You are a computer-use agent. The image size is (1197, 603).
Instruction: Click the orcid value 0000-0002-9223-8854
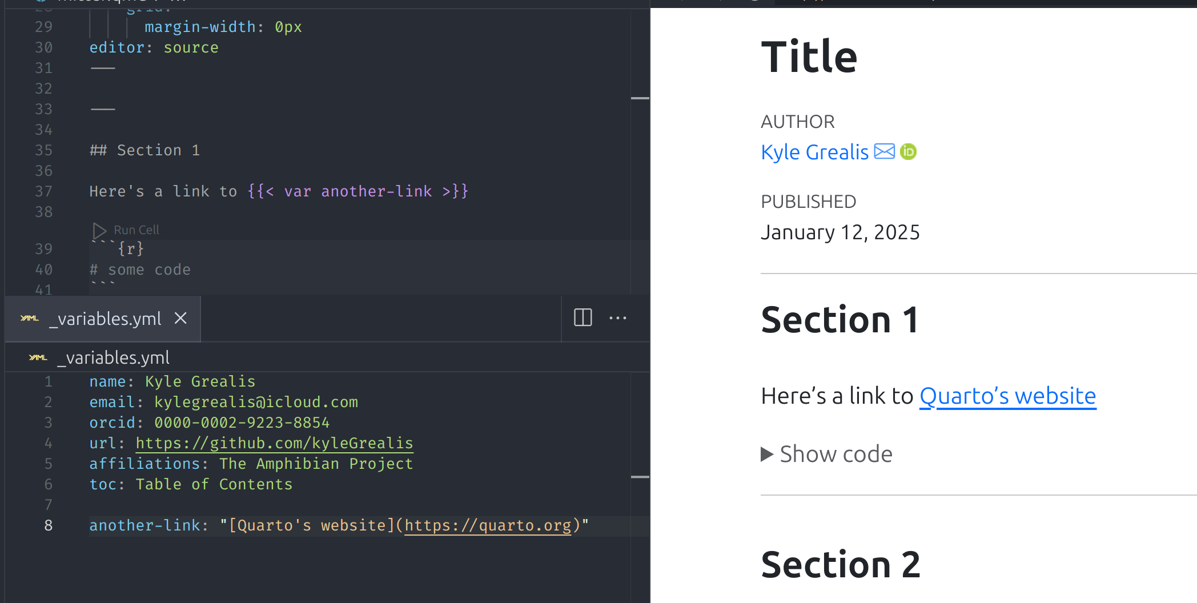[242, 423]
